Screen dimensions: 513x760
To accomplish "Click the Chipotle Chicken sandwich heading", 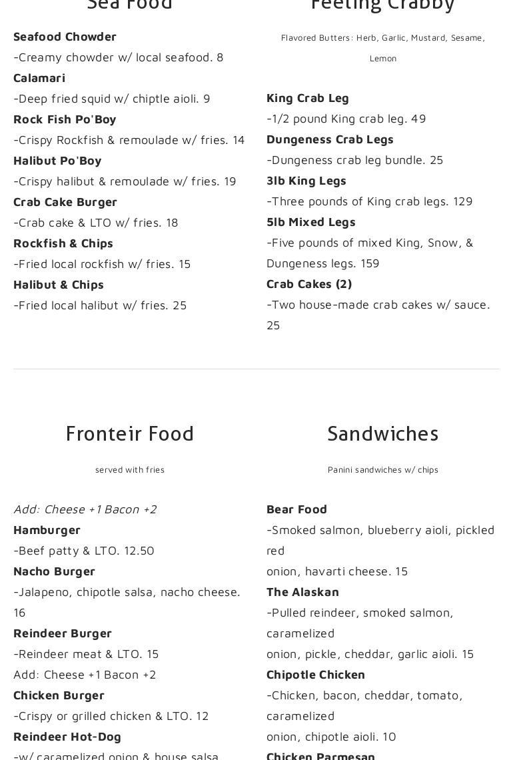I will pos(316,675).
